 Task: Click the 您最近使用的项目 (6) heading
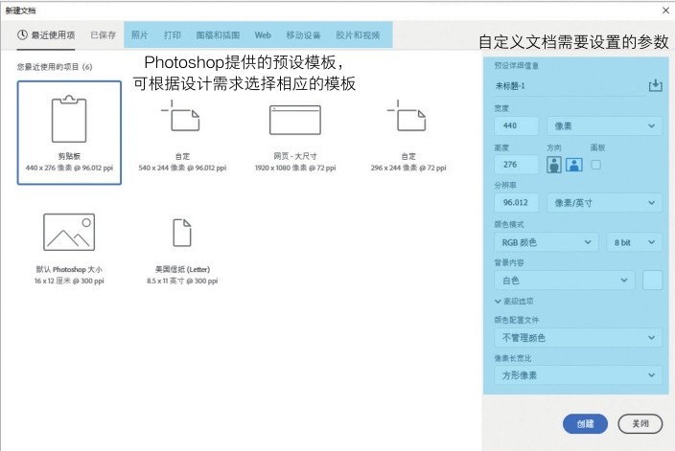55,67
